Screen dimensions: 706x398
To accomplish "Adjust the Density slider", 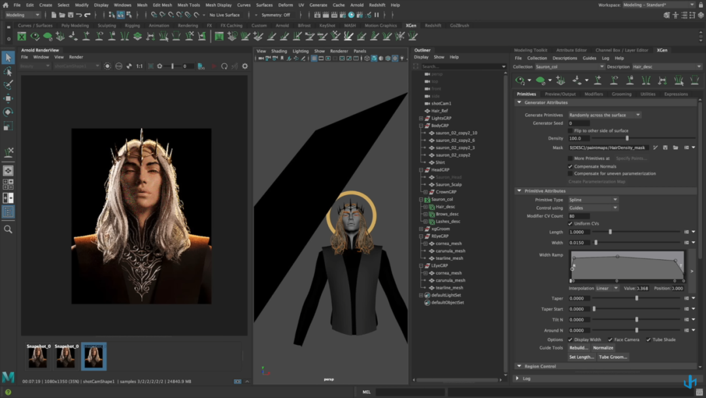I will (627, 139).
